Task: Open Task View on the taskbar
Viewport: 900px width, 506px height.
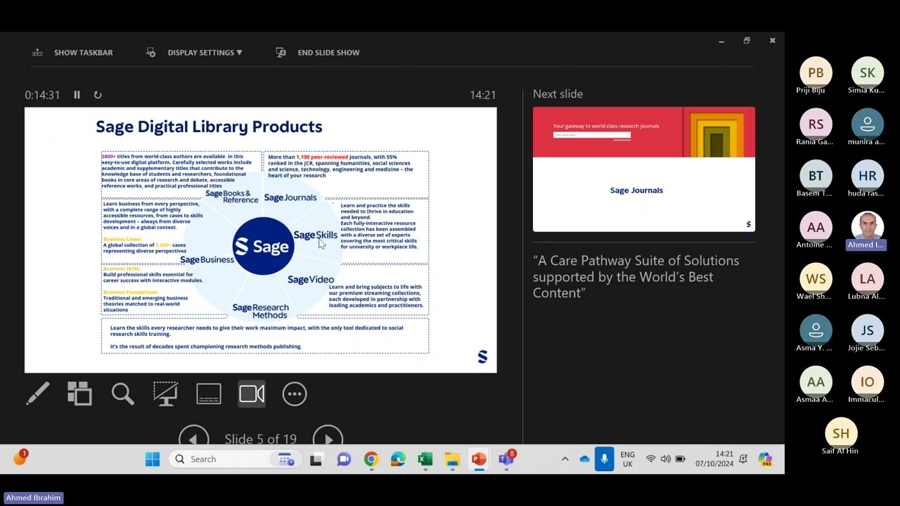Action: click(316, 459)
